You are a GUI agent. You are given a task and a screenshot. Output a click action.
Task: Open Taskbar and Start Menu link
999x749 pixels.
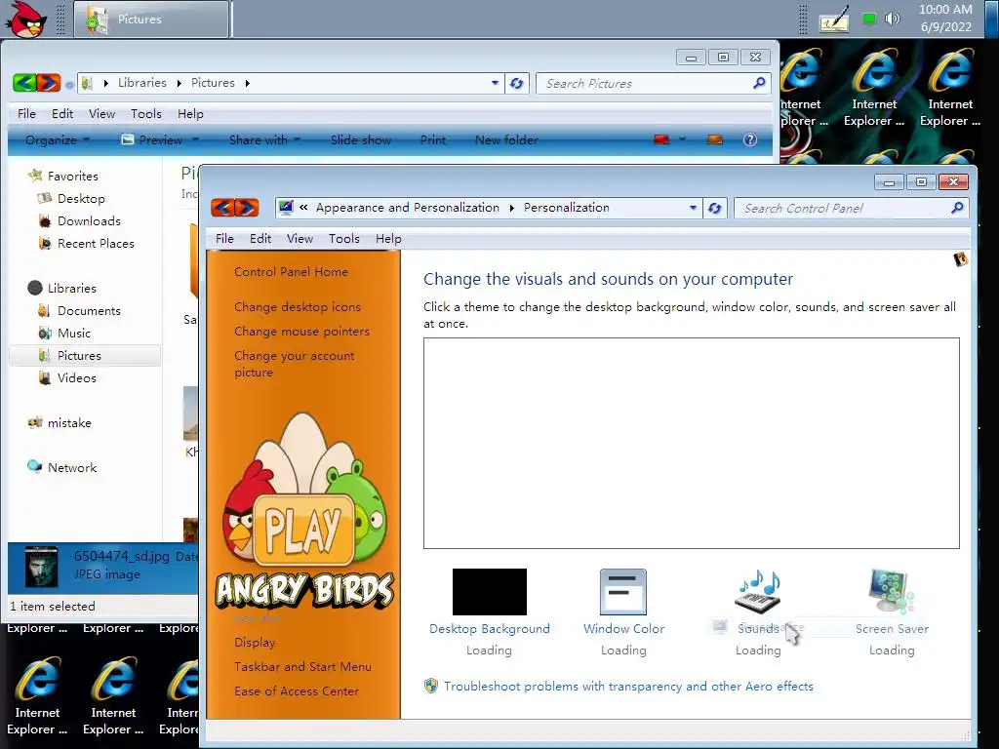302,667
